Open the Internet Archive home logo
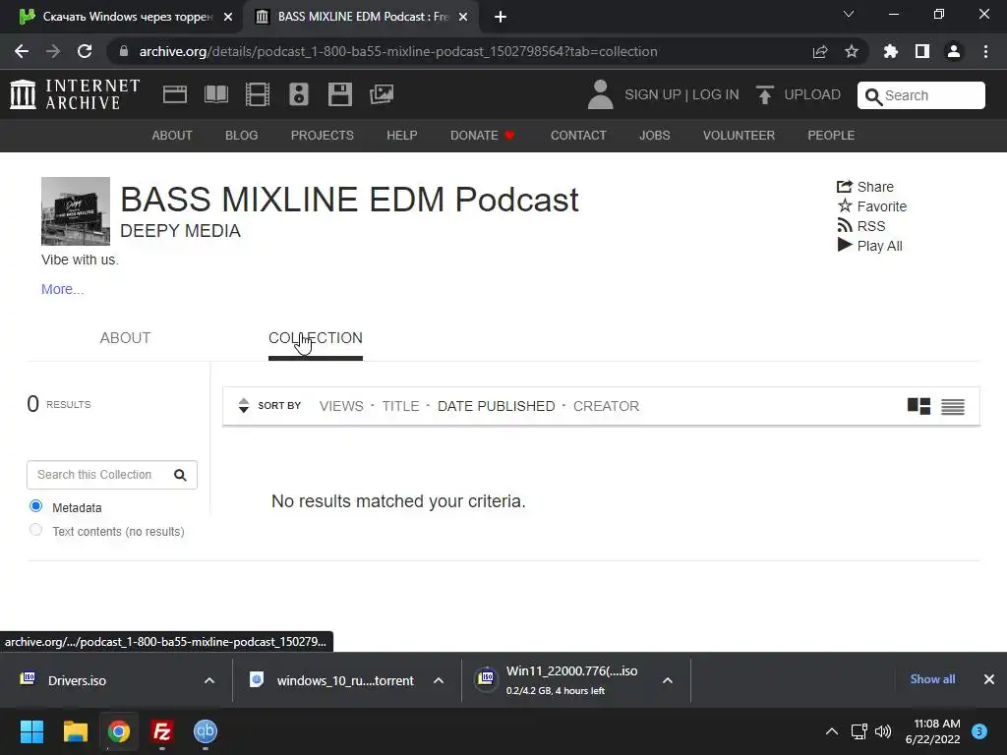 pos(75,94)
